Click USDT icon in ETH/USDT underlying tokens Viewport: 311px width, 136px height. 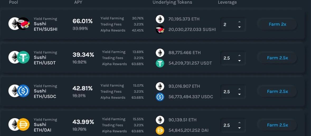160,63
